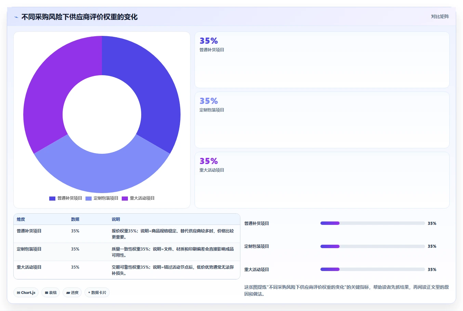463x311 pixels.
Task: Select the 35% 重大活动项目 data card
Action: [322, 180]
